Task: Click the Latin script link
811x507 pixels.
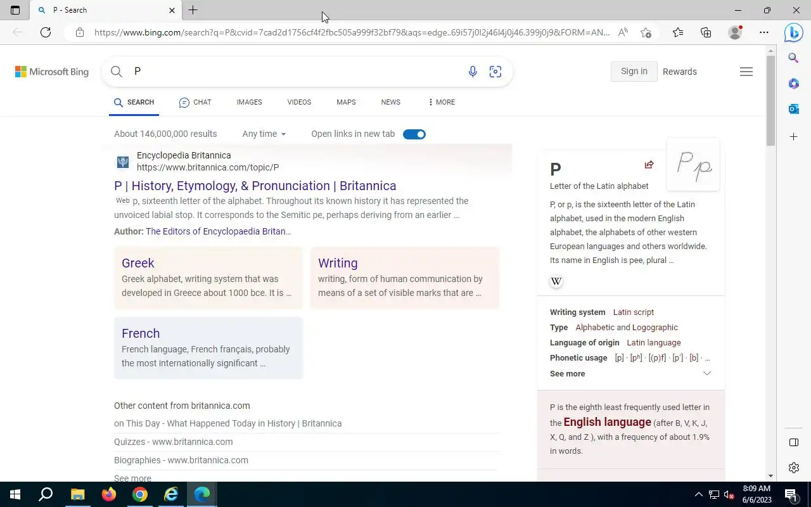Action: coord(634,312)
